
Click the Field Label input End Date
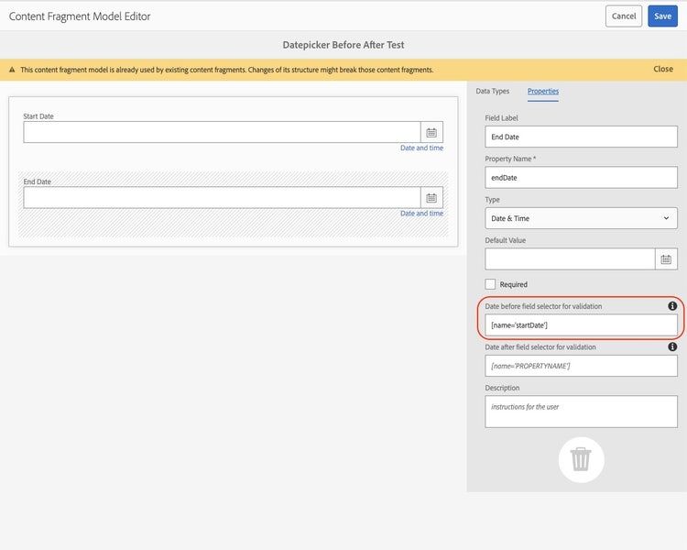581,137
